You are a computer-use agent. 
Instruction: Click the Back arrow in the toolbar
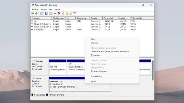coord(32,13)
